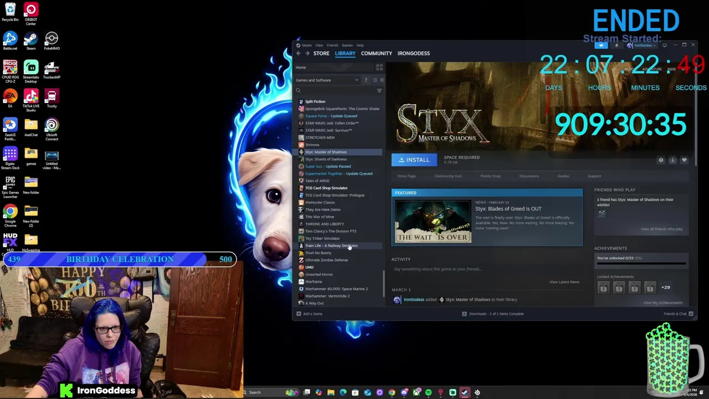
Task: Open Steam desktop shortcut
Action: pos(31,41)
